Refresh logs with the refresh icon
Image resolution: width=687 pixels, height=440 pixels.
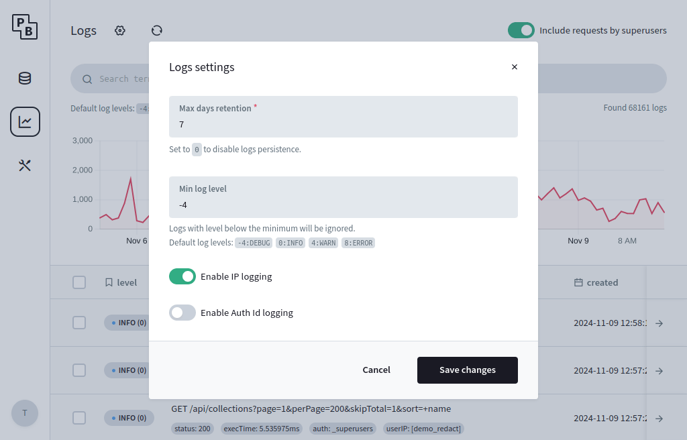(156, 30)
